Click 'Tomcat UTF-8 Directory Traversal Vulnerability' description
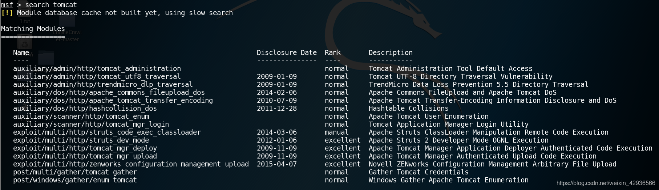The image size is (659, 190). point(461,77)
